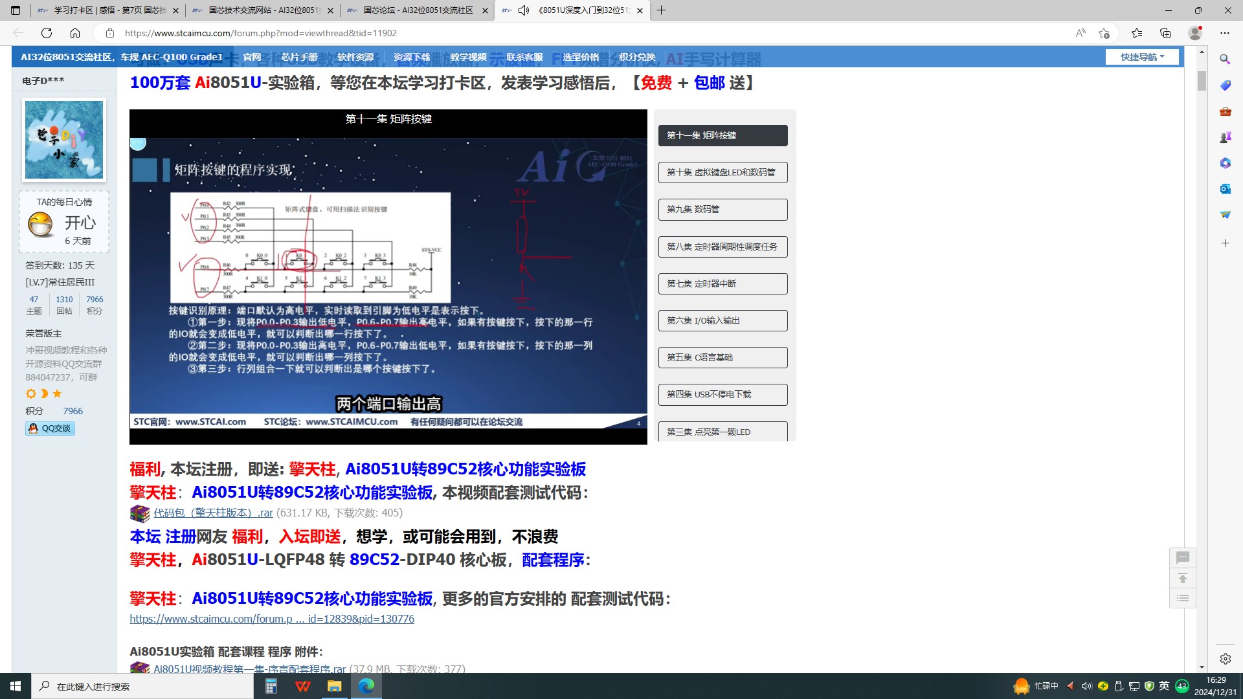Viewport: 1243px width, 699px height.
Task: Open Edge sidebar Microsoft 365 icon
Action: [x=1225, y=163]
